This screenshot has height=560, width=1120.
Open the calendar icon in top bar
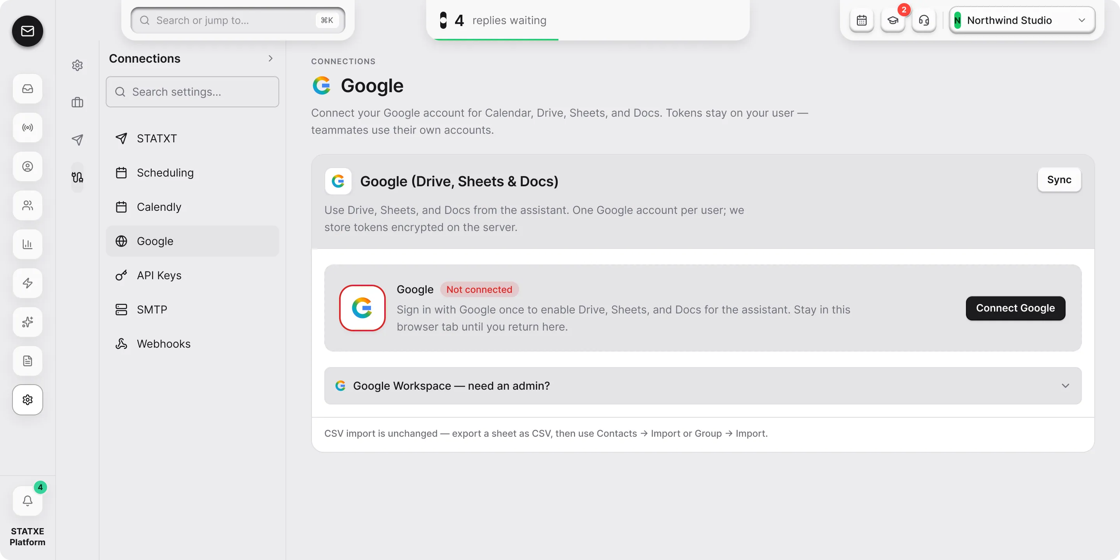click(861, 20)
